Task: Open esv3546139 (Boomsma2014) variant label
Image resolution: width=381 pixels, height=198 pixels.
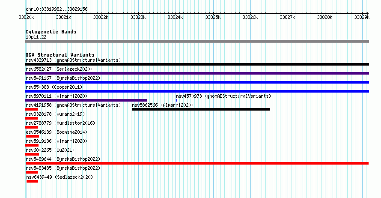Action: tap(57, 132)
